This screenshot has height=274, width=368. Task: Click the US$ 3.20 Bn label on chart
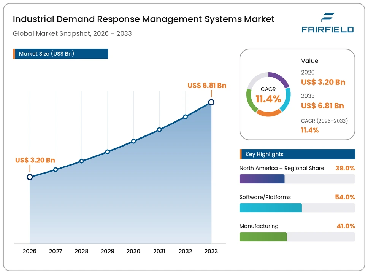click(35, 160)
